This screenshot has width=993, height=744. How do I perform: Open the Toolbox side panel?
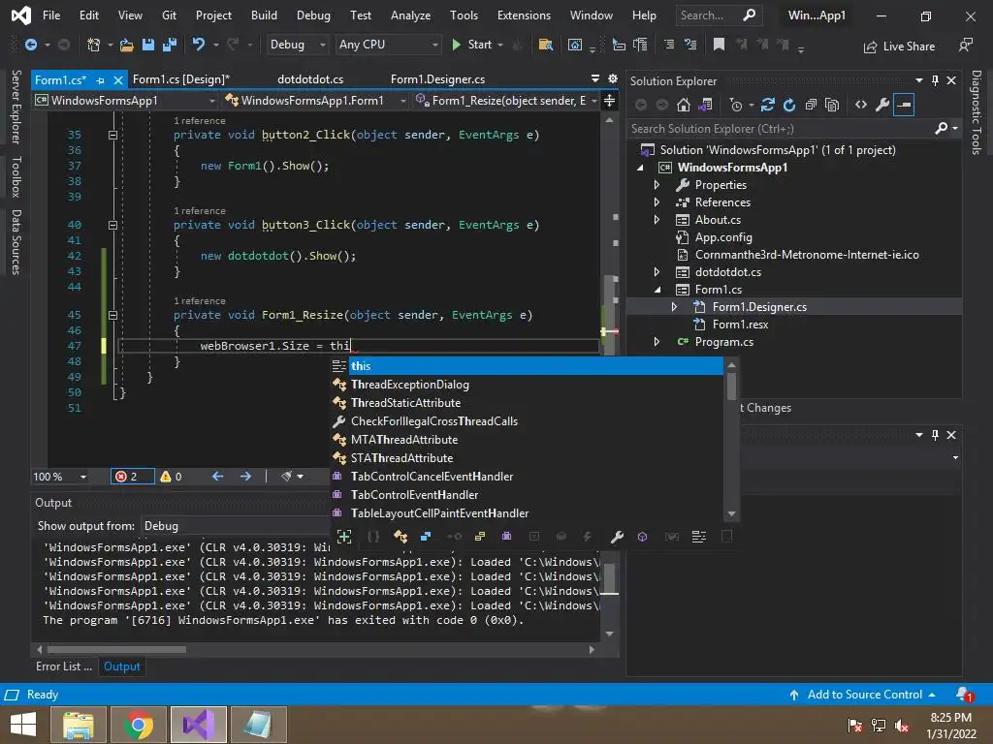coord(16,176)
